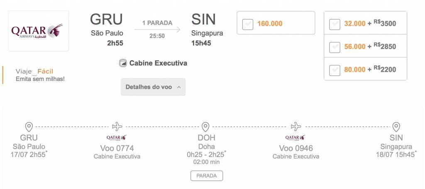Click chevron beside Detalhes do voo
The image size is (425, 189).
pyautogui.click(x=178, y=87)
